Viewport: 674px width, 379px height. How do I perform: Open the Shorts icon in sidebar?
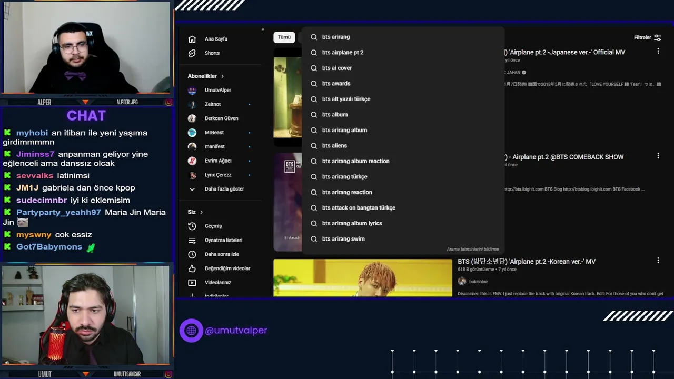[x=192, y=53]
